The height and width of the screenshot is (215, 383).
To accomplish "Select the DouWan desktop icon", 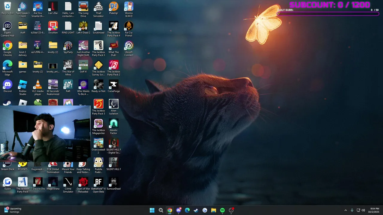I will coord(53,28).
